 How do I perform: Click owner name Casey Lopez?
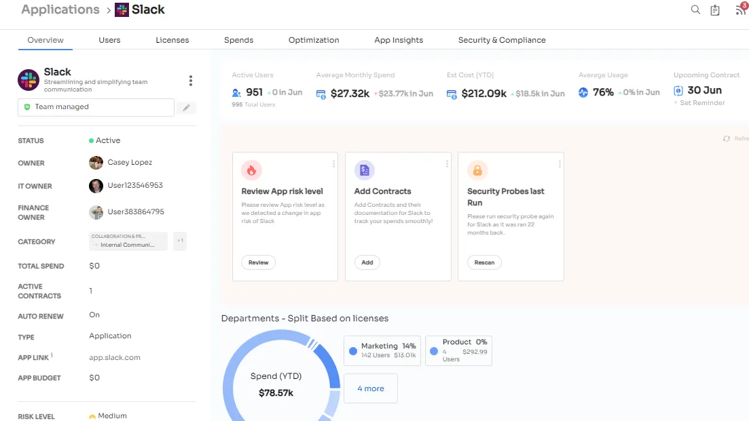130,162
